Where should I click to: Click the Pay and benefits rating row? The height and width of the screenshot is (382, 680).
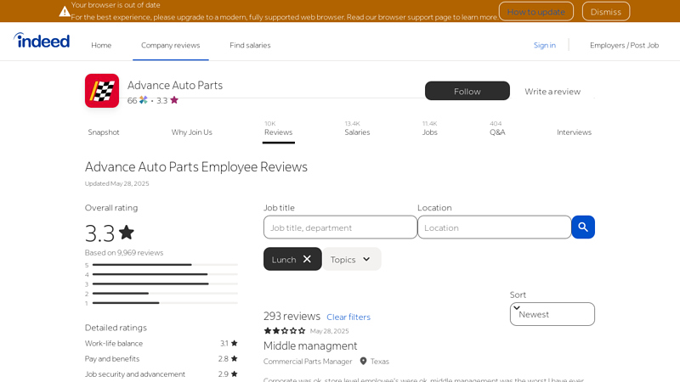pos(161,358)
